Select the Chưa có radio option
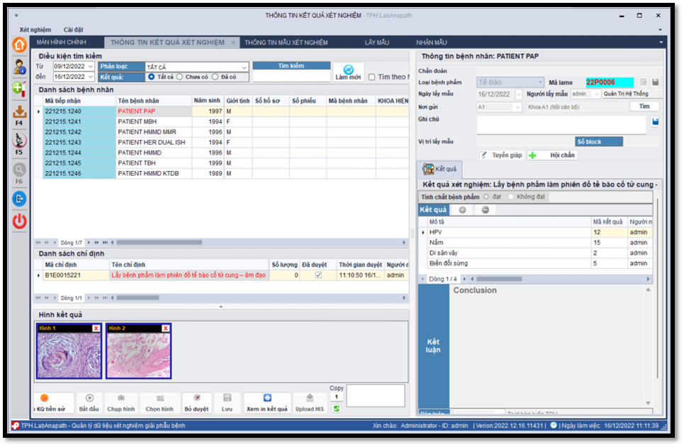 coord(180,77)
